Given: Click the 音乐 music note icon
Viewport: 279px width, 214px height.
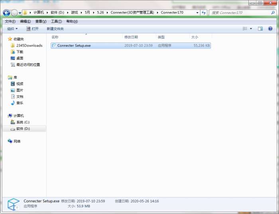Looking at the screenshot, I should click(13, 103).
